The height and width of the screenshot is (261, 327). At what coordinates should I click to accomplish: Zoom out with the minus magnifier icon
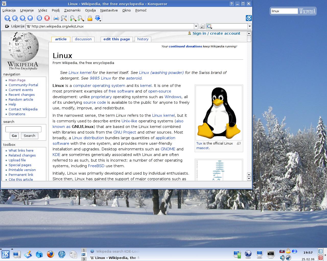tap(81, 18)
